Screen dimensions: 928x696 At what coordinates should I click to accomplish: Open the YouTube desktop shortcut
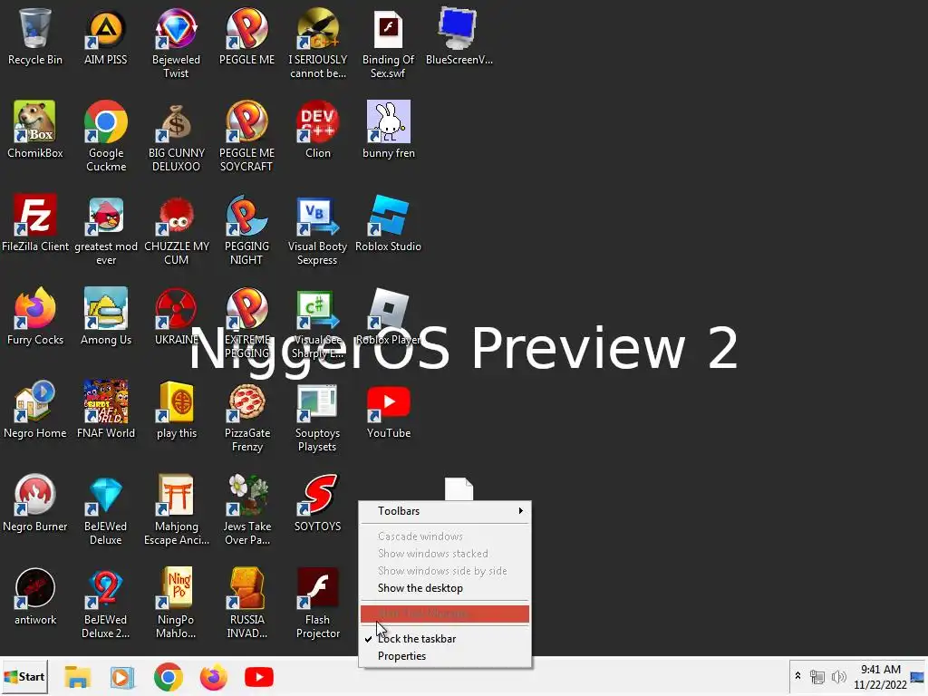pos(388,410)
